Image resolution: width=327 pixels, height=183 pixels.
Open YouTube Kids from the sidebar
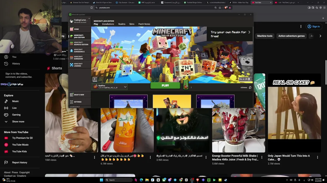(x=20, y=151)
